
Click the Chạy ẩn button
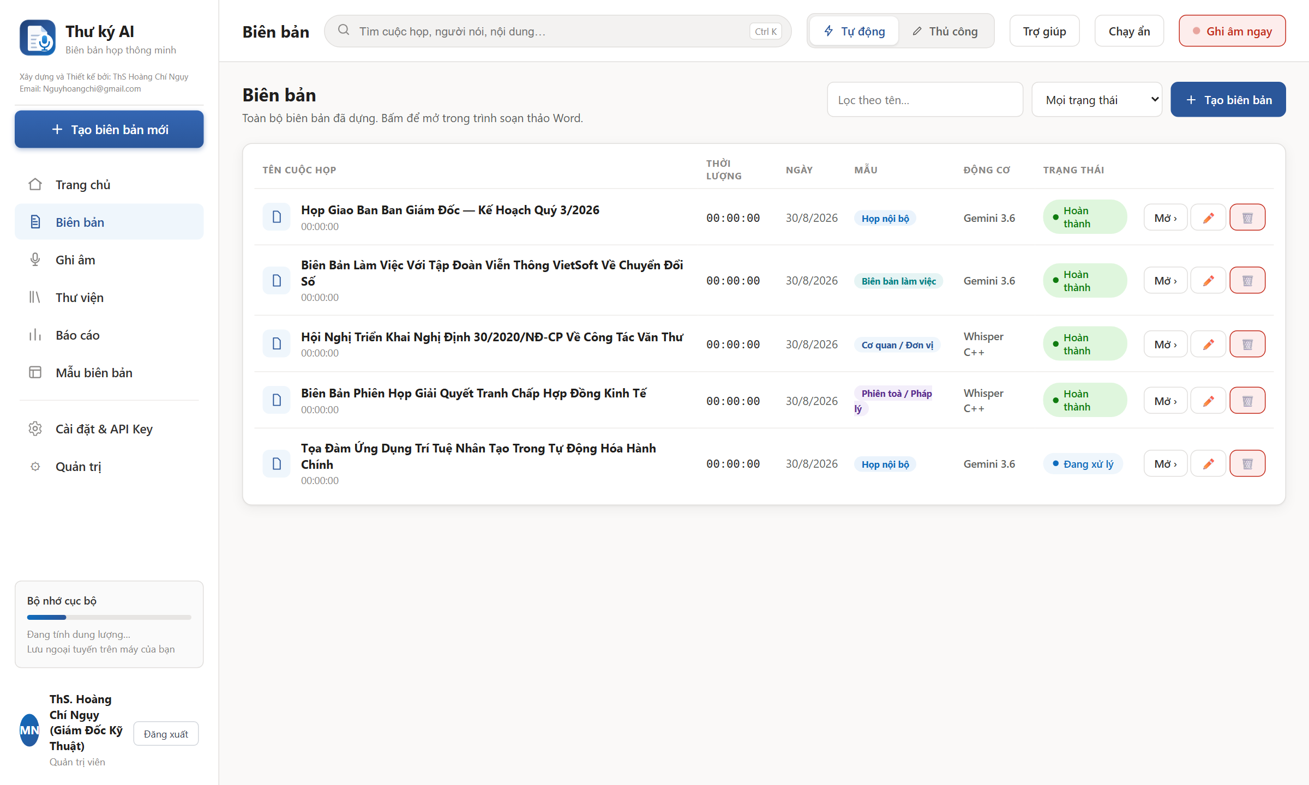[x=1129, y=31]
